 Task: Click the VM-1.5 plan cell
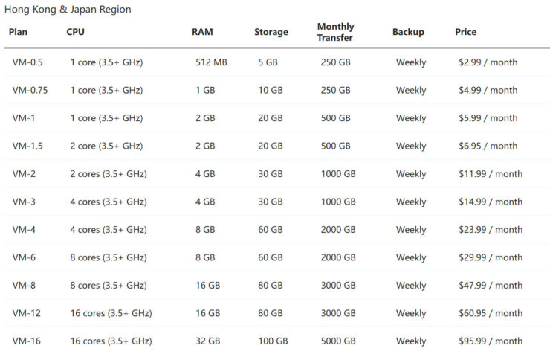tap(27, 146)
